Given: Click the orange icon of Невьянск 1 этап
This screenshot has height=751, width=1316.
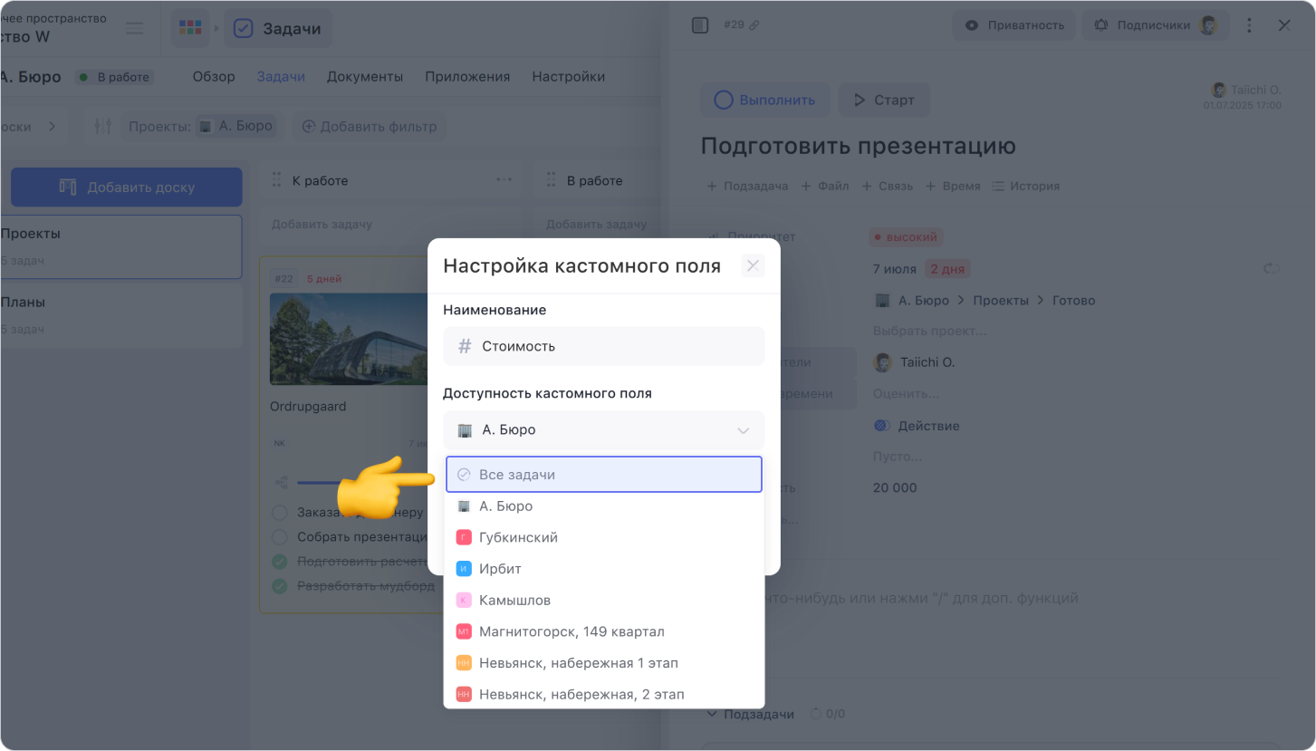Looking at the screenshot, I should point(464,663).
